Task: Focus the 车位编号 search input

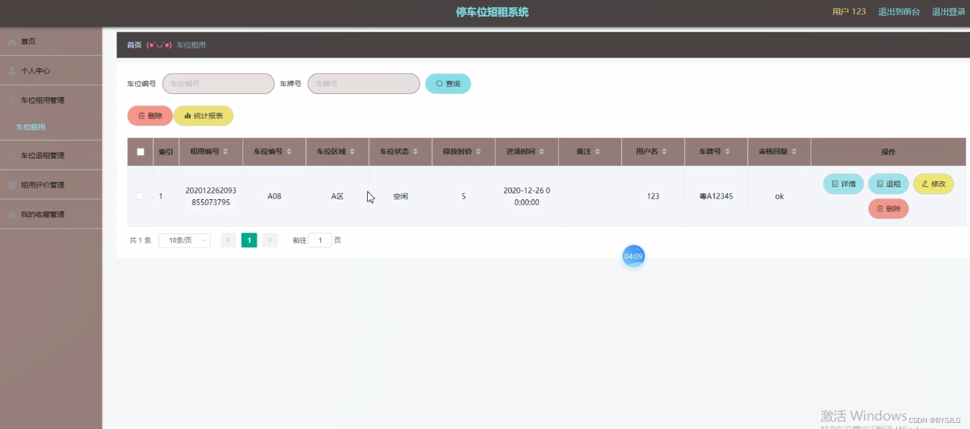Action: (x=218, y=84)
